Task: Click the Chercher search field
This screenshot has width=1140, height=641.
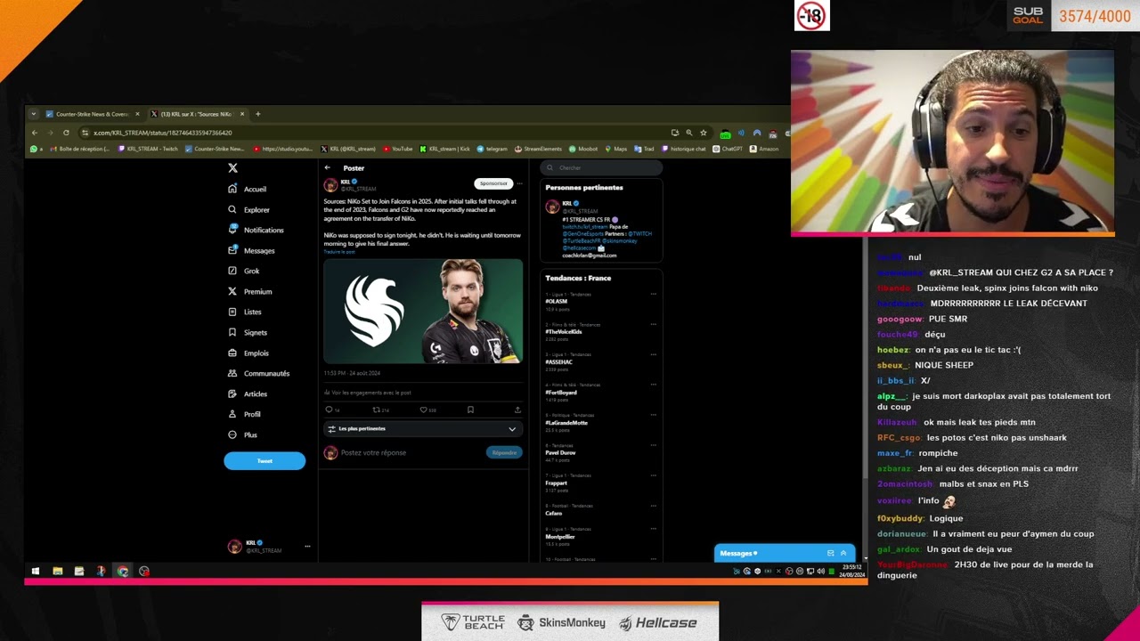Action: coord(602,167)
